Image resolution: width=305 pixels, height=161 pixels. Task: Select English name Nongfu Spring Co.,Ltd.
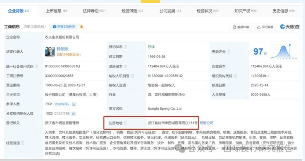[x=165, y=109]
